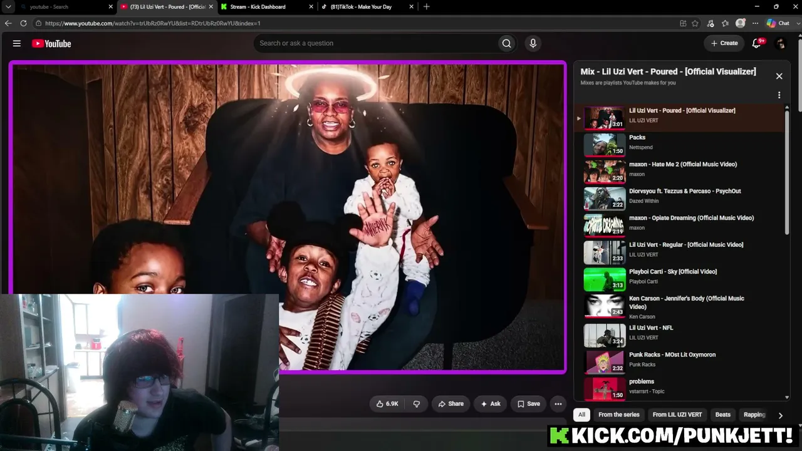The width and height of the screenshot is (802, 451).
Task: Play maxon - Opiate Dreaming video
Action: 679,225
